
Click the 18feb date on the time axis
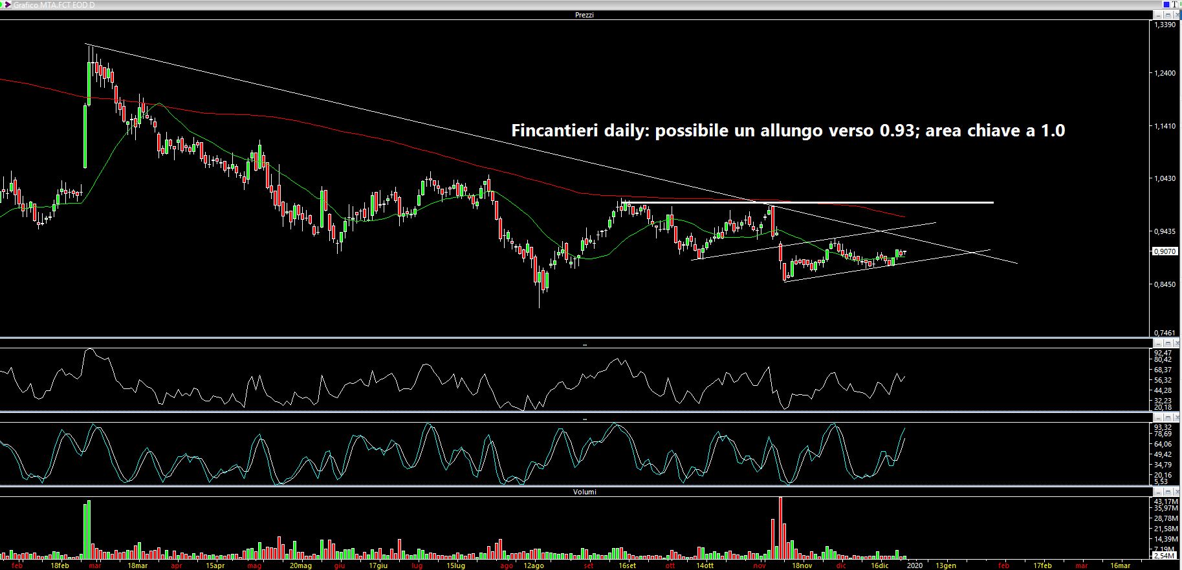pos(59,565)
